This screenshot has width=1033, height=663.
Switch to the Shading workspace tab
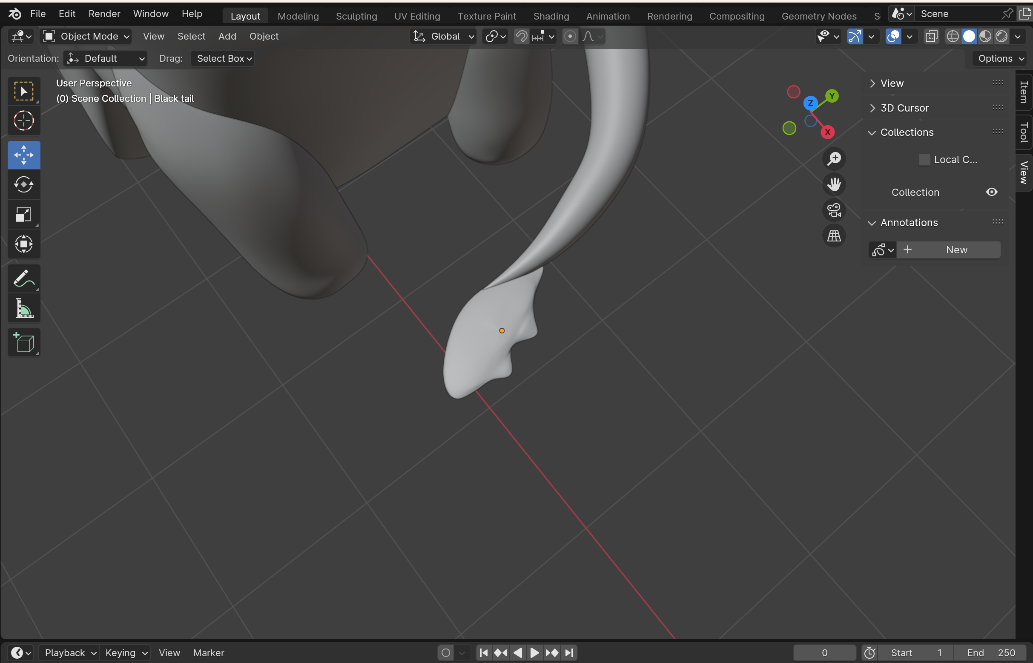[x=551, y=16]
